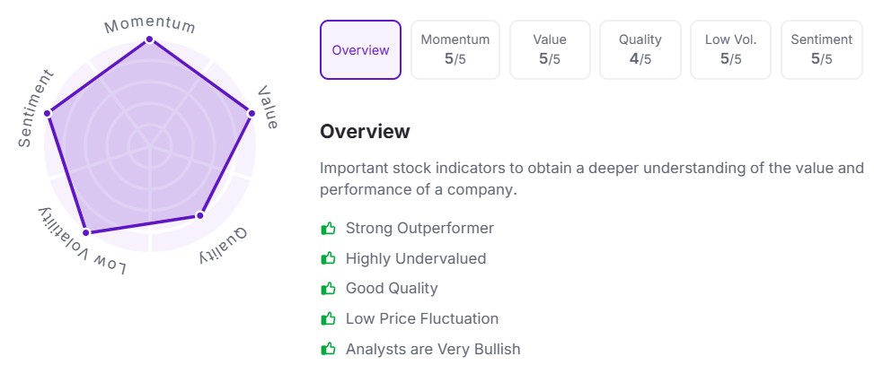The width and height of the screenshot is (874, 374).
Task: Select the Low Vol. 5/5 tab
Action: pyautogui.click(x=730, y=50)
